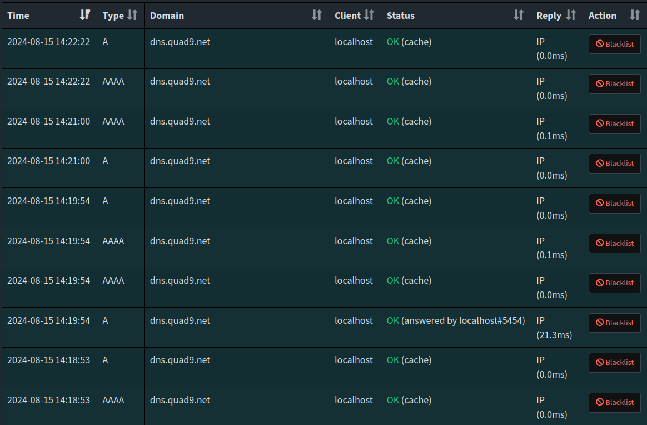This screenshot has width=647, height=425.
Task: Click the "Domain" column header label
Action: (167, 16)
